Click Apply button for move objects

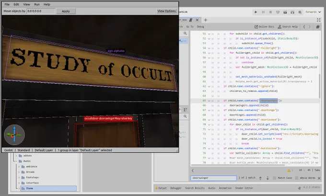[66, 11]
